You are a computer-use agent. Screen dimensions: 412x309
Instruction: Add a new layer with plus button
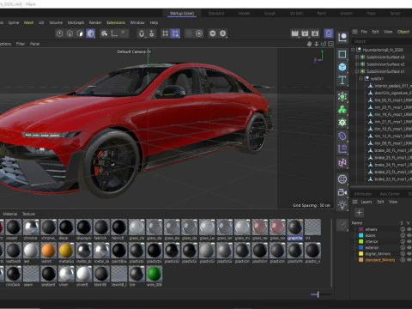tap(359, 213)
